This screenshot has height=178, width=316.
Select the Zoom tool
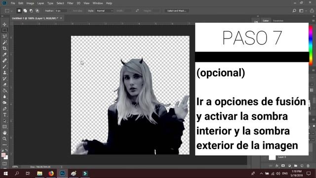4,139
